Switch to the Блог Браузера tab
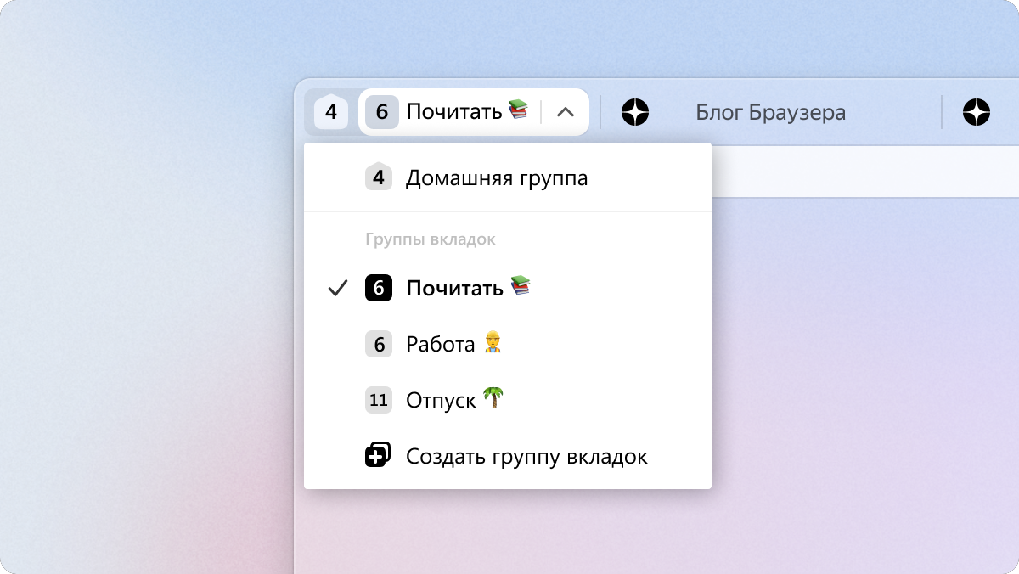The image size is (1019, 574). tap(770, 112)
